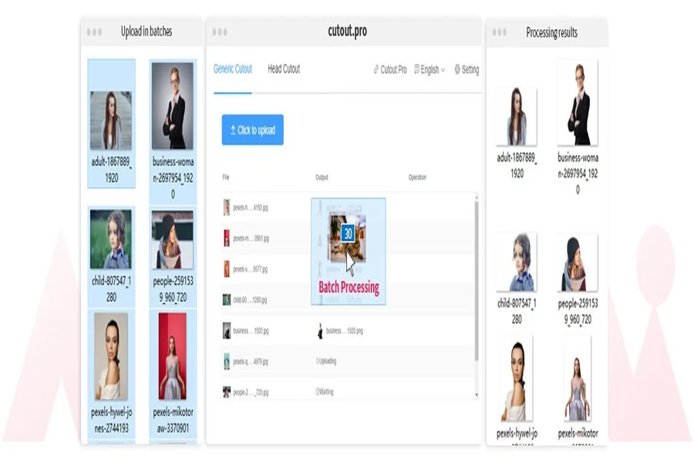
Task: Open Settings using the gear icon
Action: [456, 69]
